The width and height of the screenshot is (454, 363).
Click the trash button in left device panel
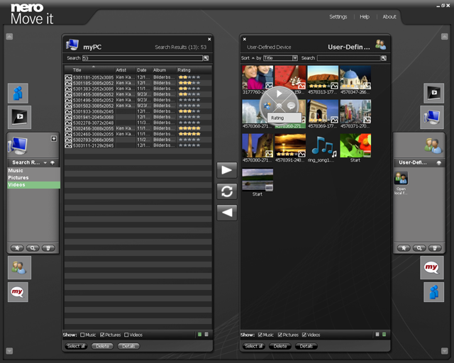point(48,248)
